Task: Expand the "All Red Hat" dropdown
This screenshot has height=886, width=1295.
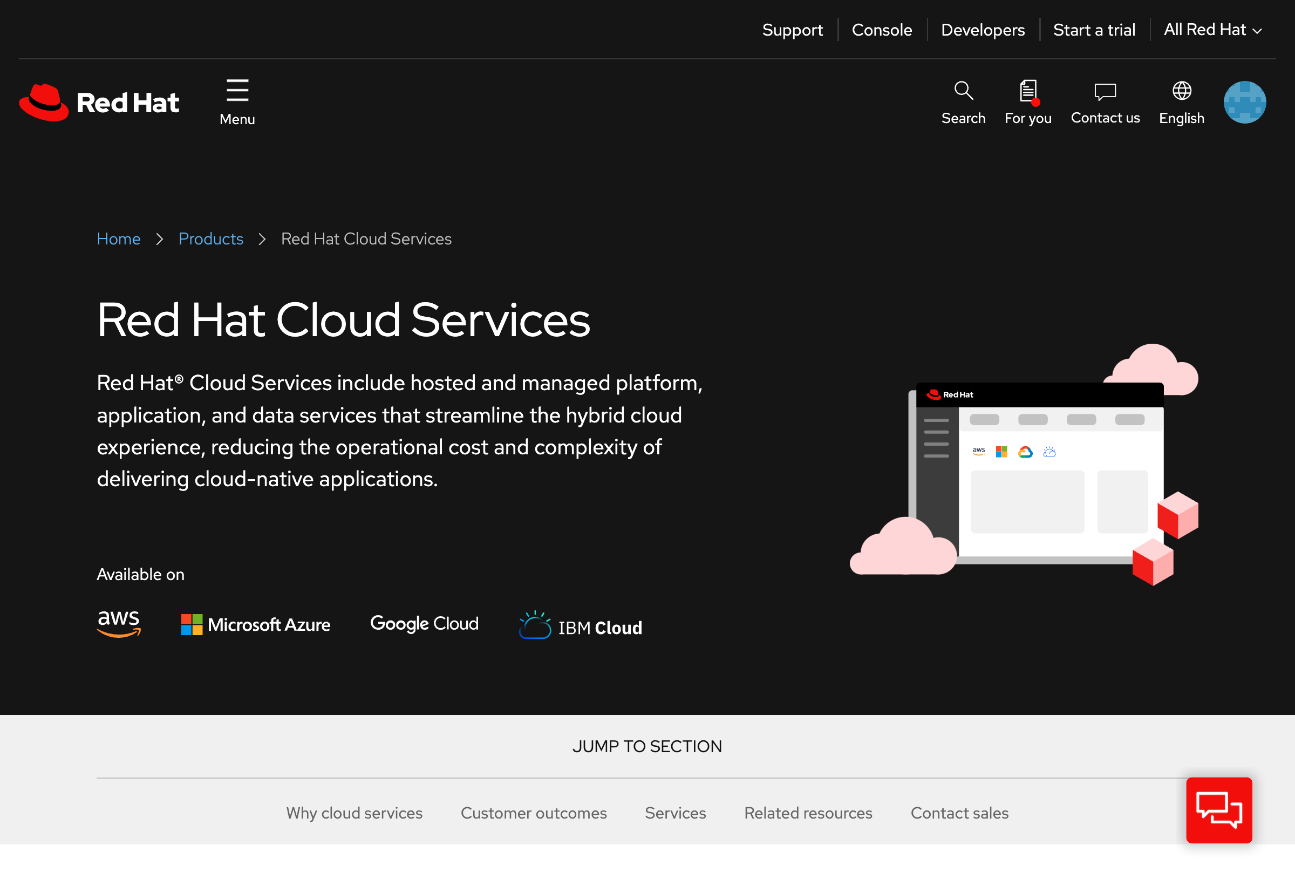Action: [1212, 30]
